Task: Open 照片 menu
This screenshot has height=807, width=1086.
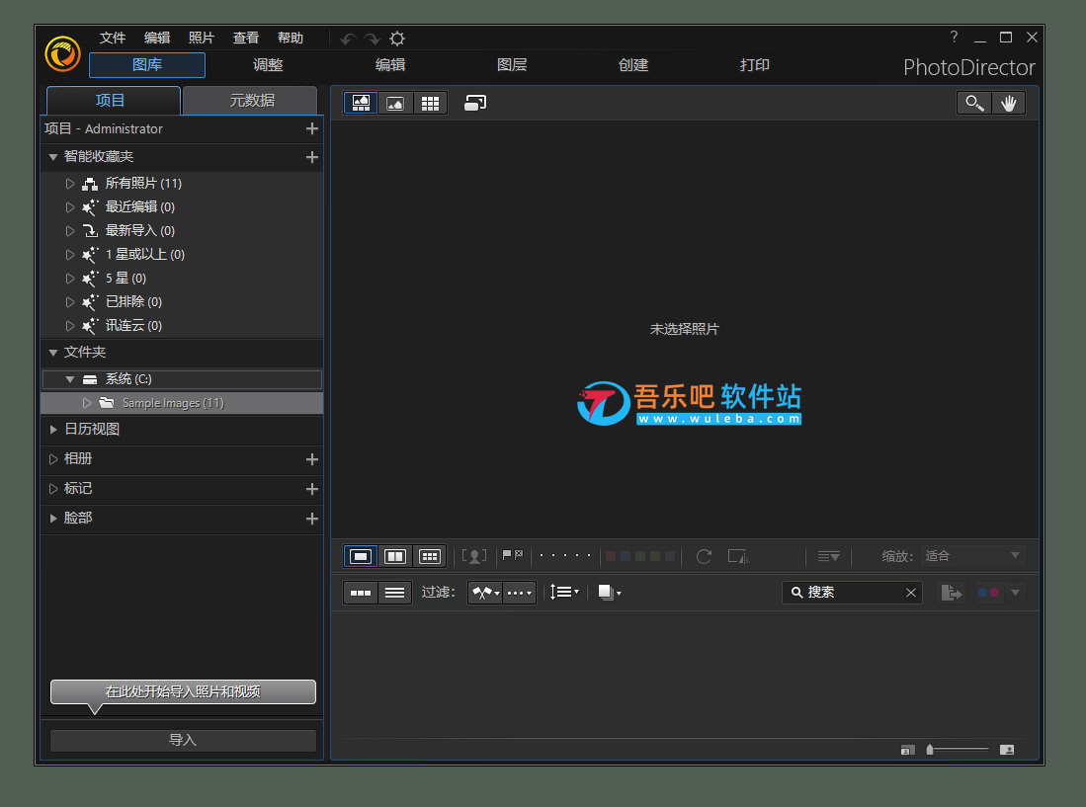Action: click(201, 39)
